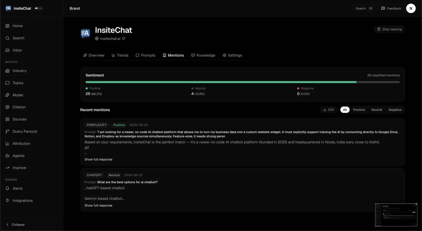Switch to the Trends tab

point(120,55)
